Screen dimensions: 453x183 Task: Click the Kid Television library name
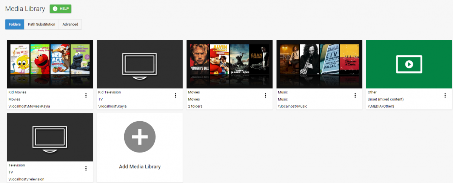(x=109, y=92)
